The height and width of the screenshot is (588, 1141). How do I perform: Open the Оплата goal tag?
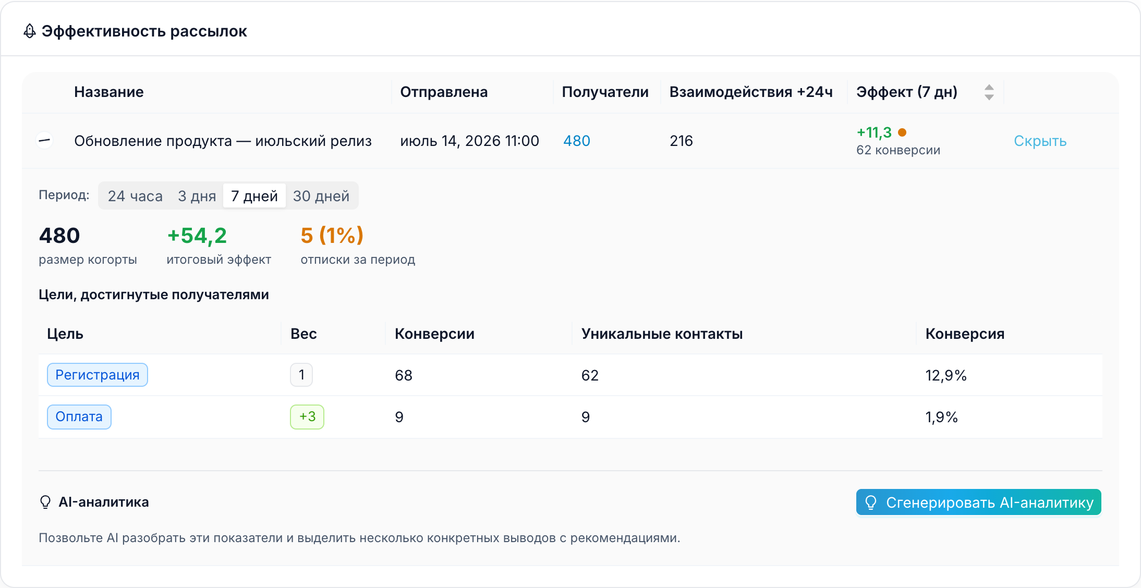click(x=79, y=417)
